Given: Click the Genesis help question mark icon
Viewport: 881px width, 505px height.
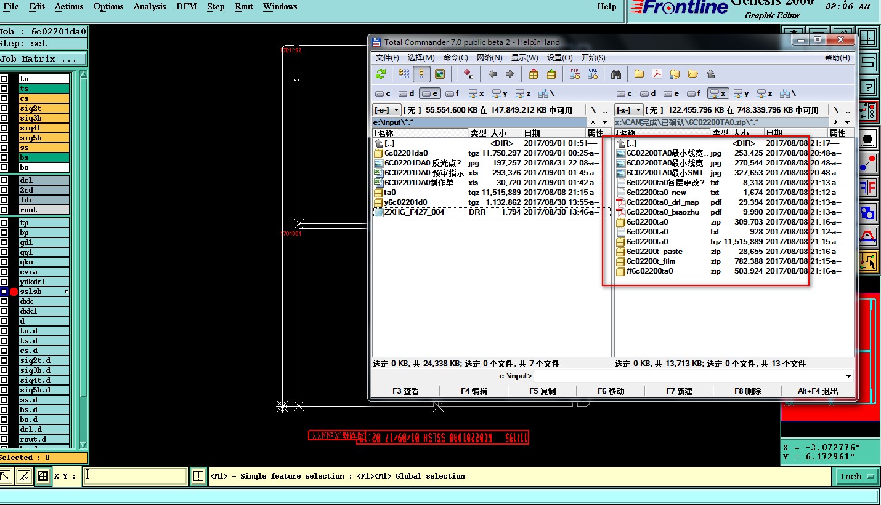Looking at the screenshot, I should coord(867,87).
